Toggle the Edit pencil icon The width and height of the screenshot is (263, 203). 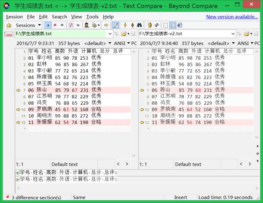pyautogui.click(x=115, y=25)
